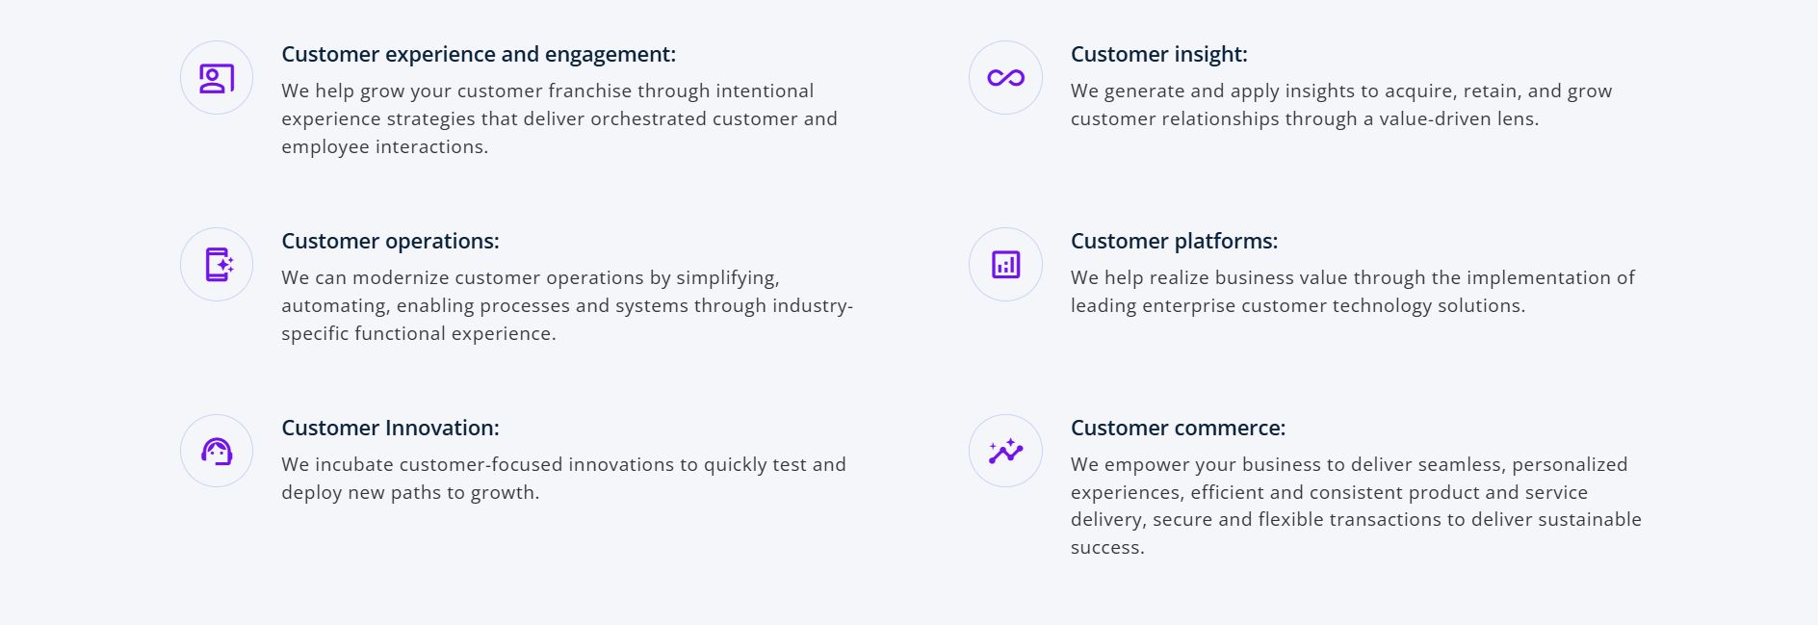1818x625 pixels.
Task: Click the 'Customer Innovation:' heading
Action: point(390,429)
